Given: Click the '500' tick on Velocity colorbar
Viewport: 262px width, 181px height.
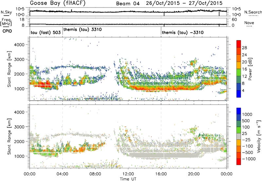Looking at the screenshot, I should click(x=246, y=121).
